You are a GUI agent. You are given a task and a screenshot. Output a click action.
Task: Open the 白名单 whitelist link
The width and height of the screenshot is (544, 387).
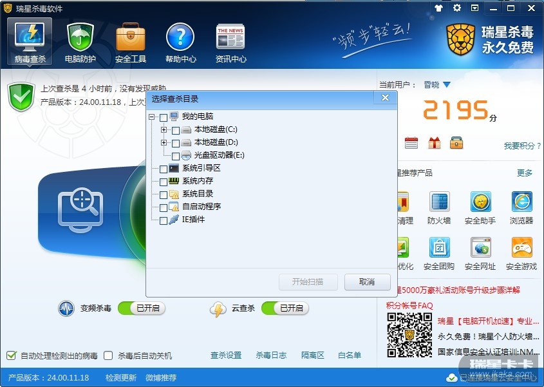point(350,355)
